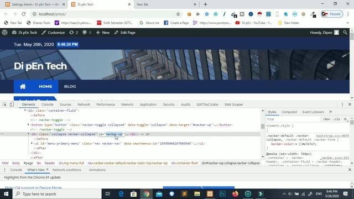
Task: Open the 2 pending updates icon
Action: (74, 33)
